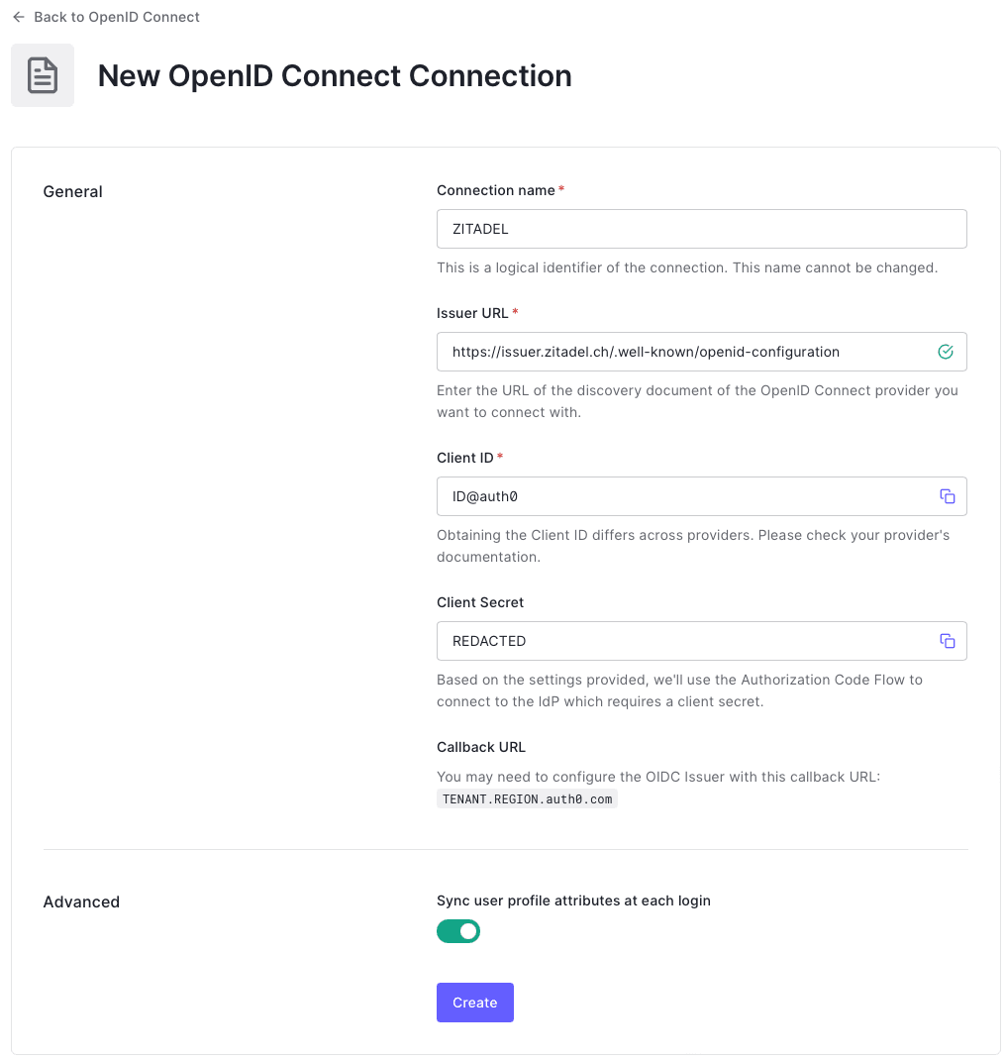Click the Client Secret label
Image resolution: width=1005 pixels, height=1059 pixels.
click(x=480, y=602)
